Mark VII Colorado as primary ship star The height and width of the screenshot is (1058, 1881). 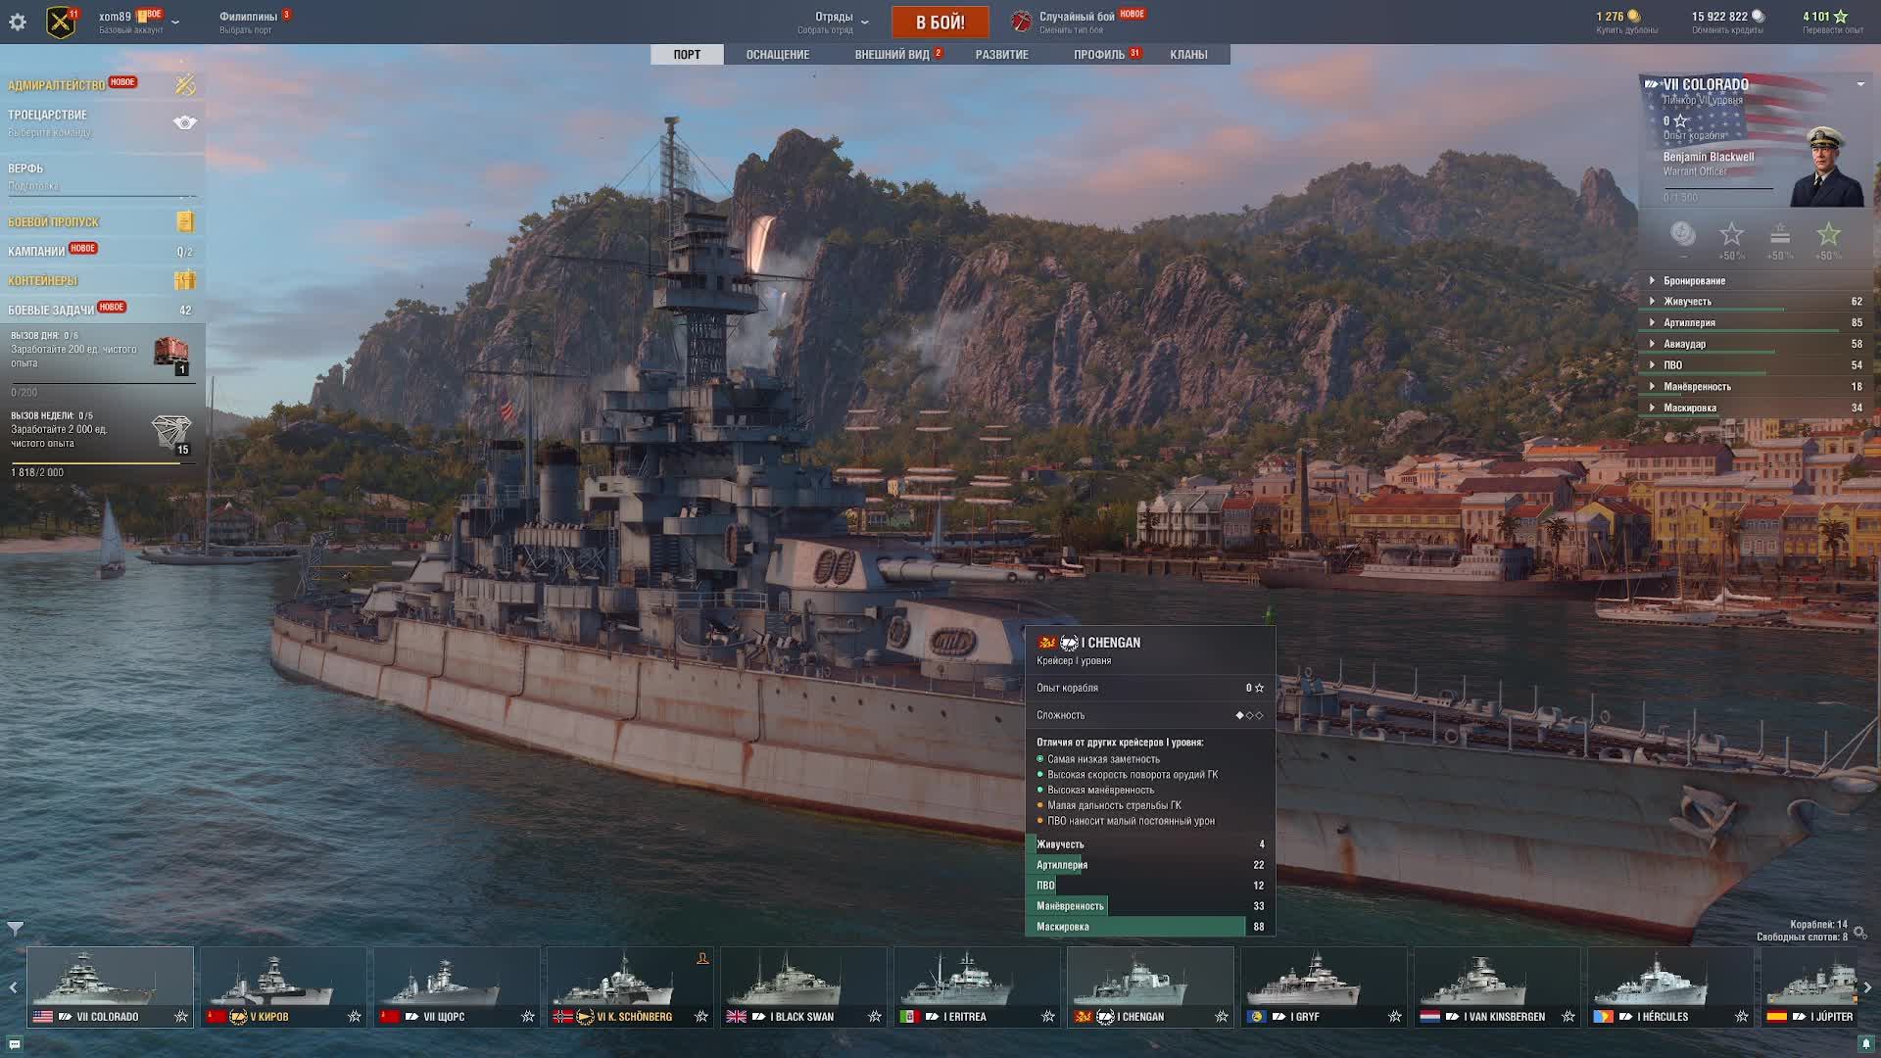181,1017
